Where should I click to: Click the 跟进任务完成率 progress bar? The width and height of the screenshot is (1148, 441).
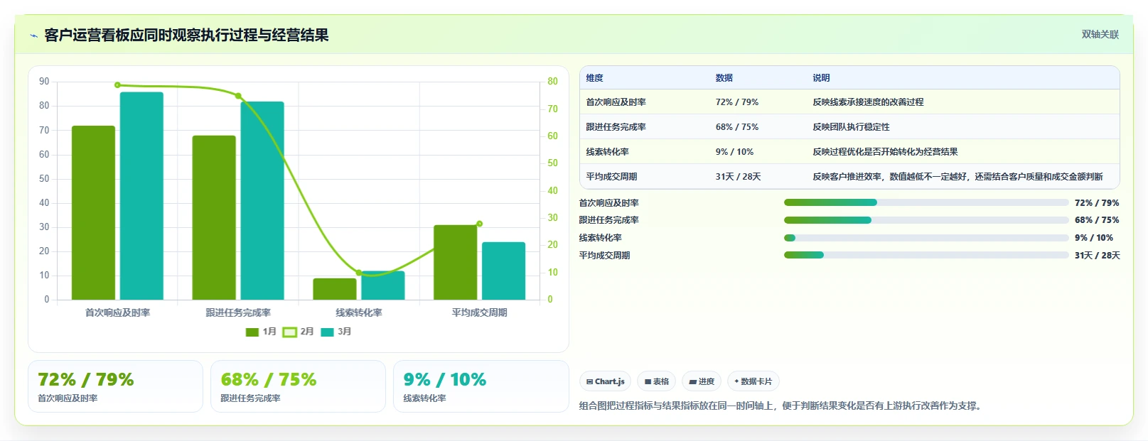[x=926, y=220]
